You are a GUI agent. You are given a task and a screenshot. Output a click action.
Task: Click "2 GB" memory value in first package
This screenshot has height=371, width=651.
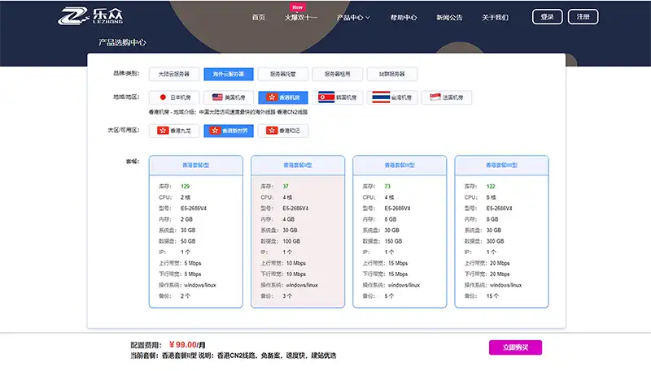coord(186,219)
